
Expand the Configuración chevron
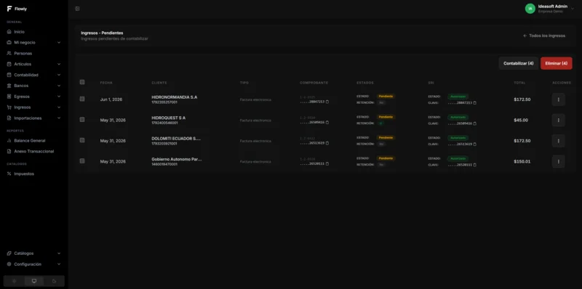tap(59, 264)
